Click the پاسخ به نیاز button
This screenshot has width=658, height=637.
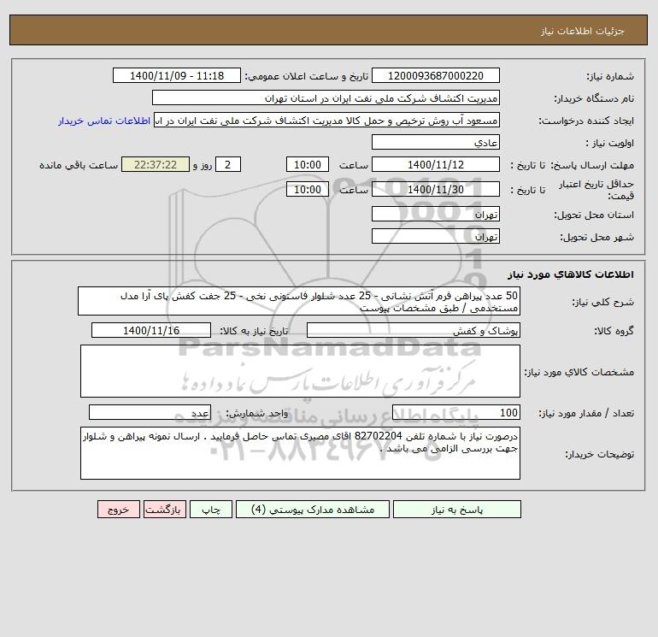coord(457,510)
